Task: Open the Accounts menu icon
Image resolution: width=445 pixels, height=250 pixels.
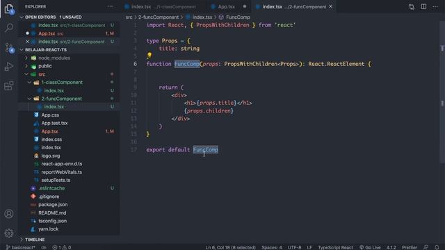Action: point(9,214)
